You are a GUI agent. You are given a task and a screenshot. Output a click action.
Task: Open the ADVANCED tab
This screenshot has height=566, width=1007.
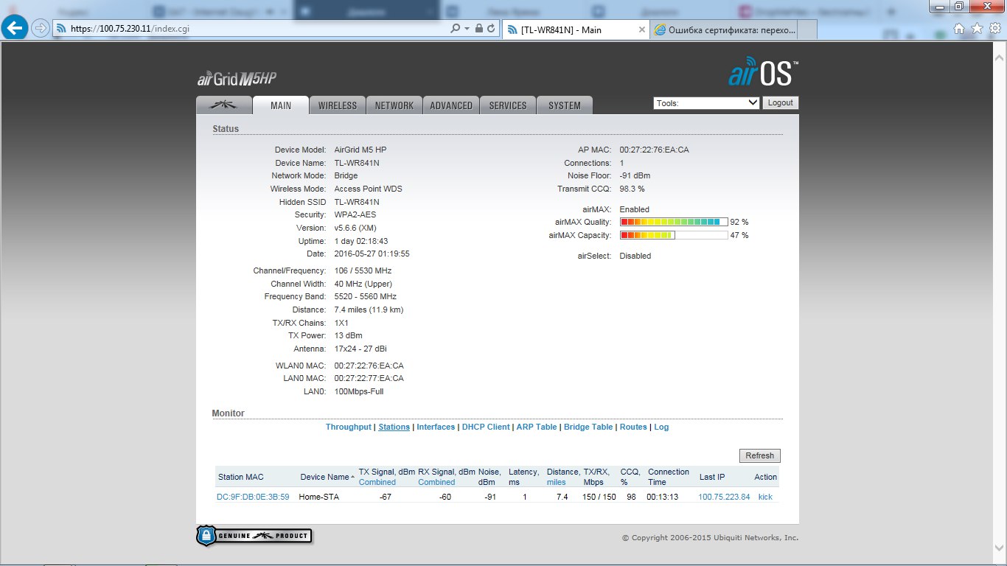pos(451,105)
